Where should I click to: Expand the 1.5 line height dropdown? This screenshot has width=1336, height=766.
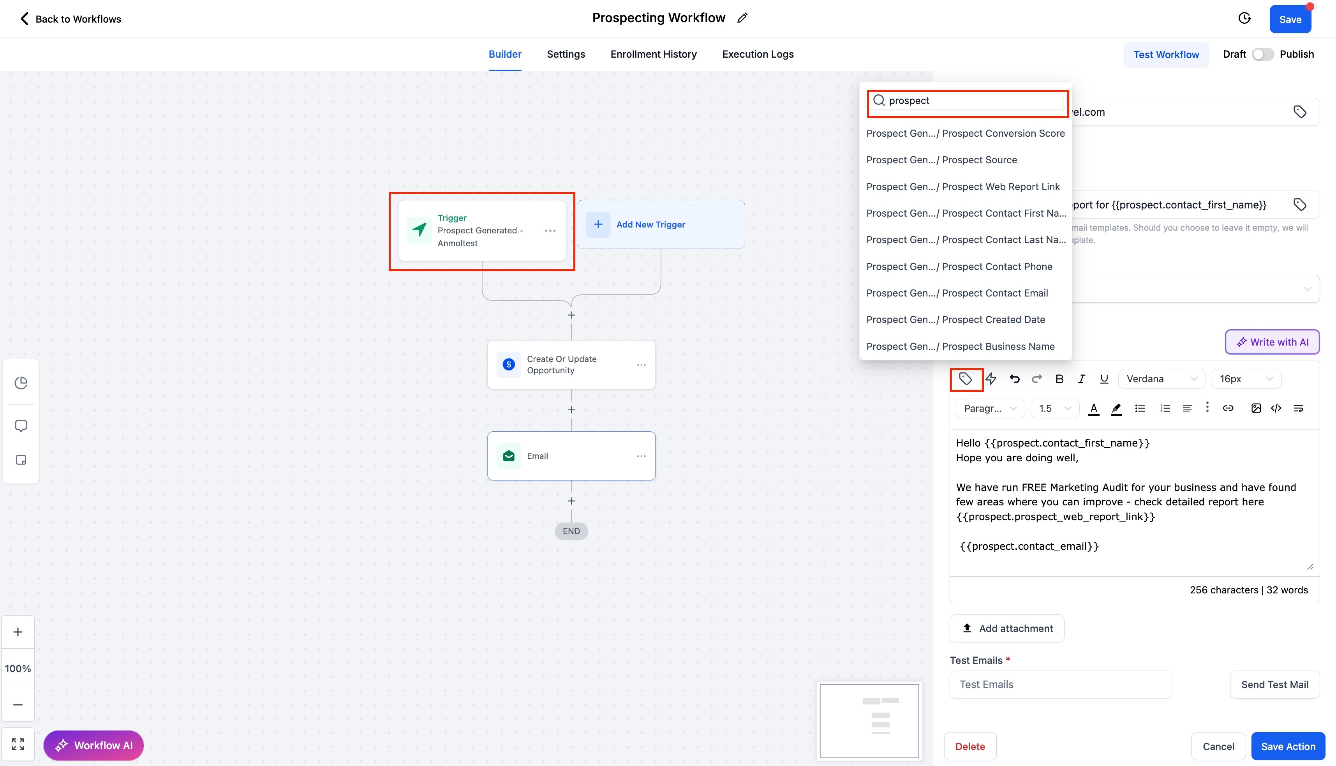1054,408
